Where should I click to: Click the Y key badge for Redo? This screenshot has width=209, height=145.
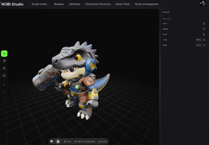pyautogui.click(x=204, y=45)
